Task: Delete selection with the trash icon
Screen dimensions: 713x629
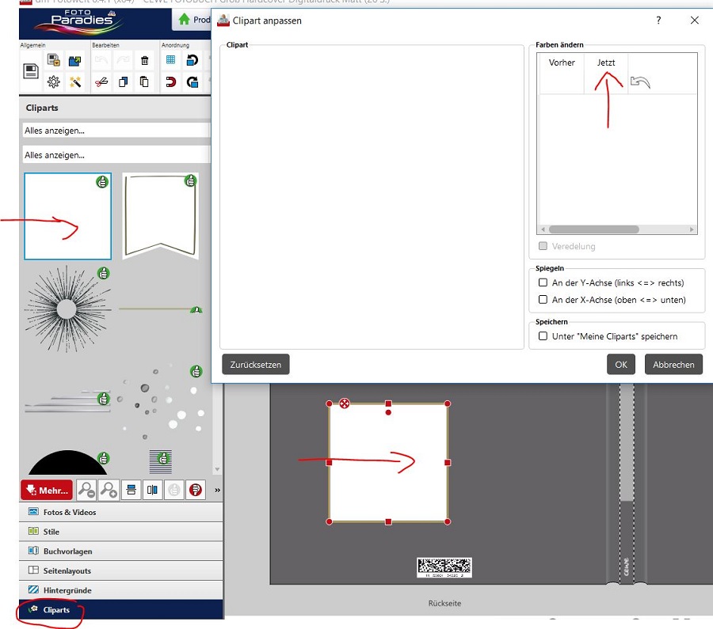Action: pyautogui.click(x=144, y=60)
